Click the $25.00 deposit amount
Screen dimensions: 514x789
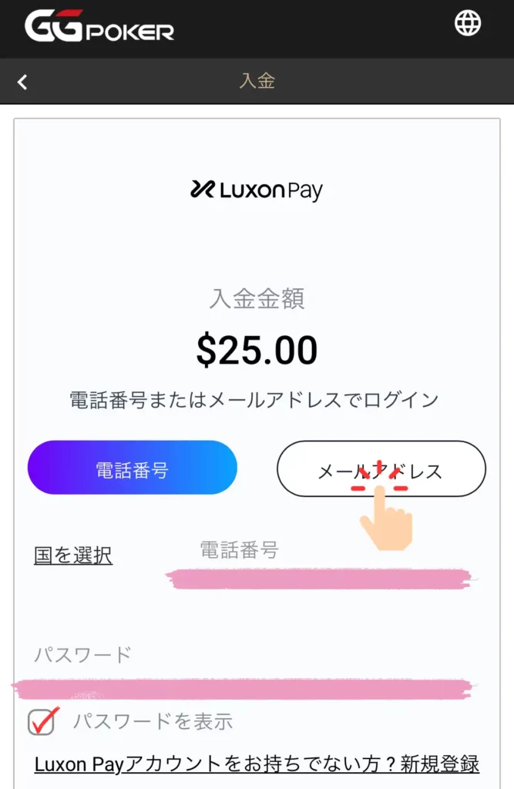coord(257,351)
